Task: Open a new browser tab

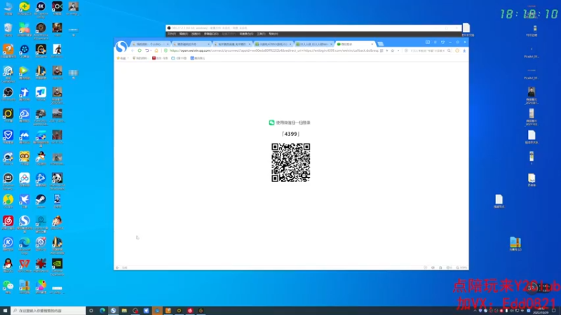Action: [380, 44]
